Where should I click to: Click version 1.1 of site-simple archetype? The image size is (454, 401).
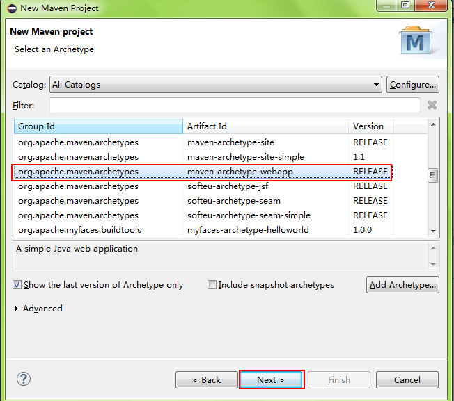359,157
